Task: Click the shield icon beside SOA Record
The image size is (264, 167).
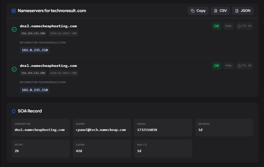Action: [x=14, y=111]
